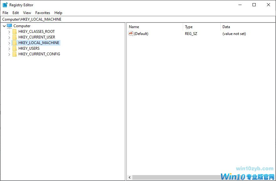Click the folder icon beside HKEY_USERS

pos(14,48)
